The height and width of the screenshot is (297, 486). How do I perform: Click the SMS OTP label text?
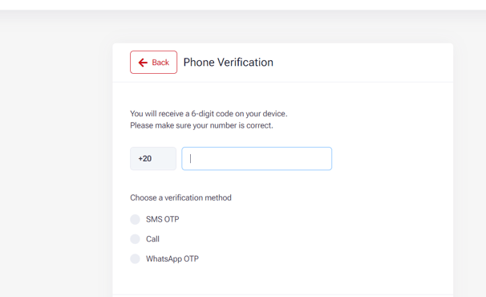pos(163,219)
